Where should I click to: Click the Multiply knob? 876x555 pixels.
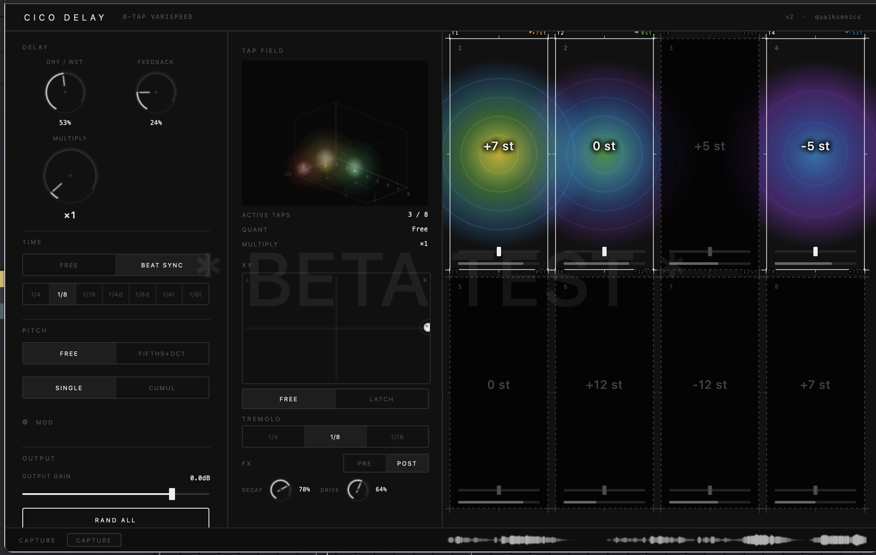point(70,176)
